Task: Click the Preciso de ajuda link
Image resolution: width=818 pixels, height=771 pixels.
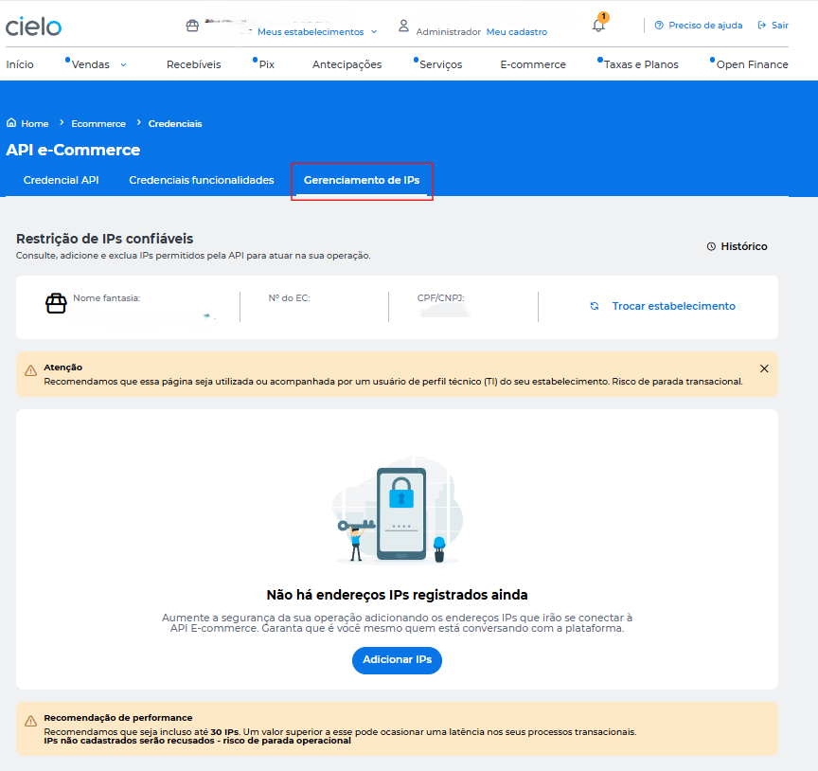Action: tap(704, 25)
